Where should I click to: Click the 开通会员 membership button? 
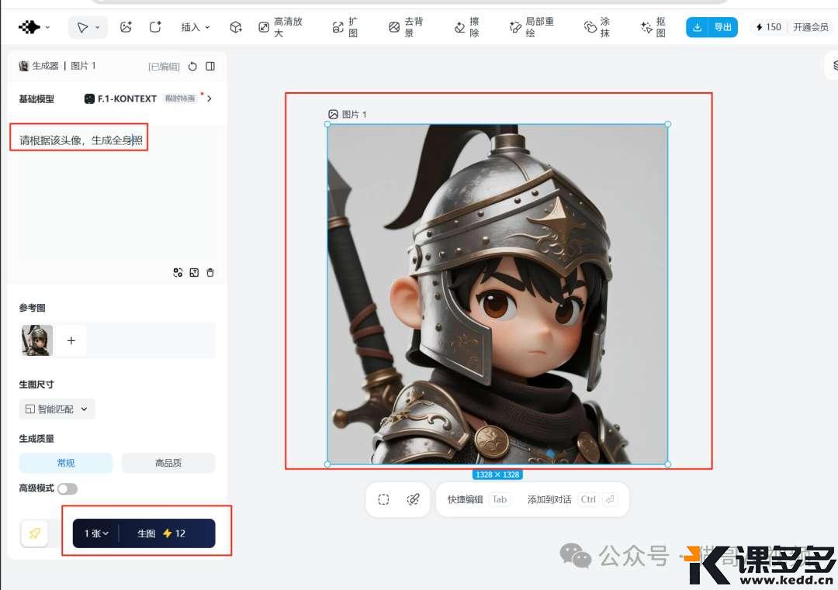tap(810, 27)
